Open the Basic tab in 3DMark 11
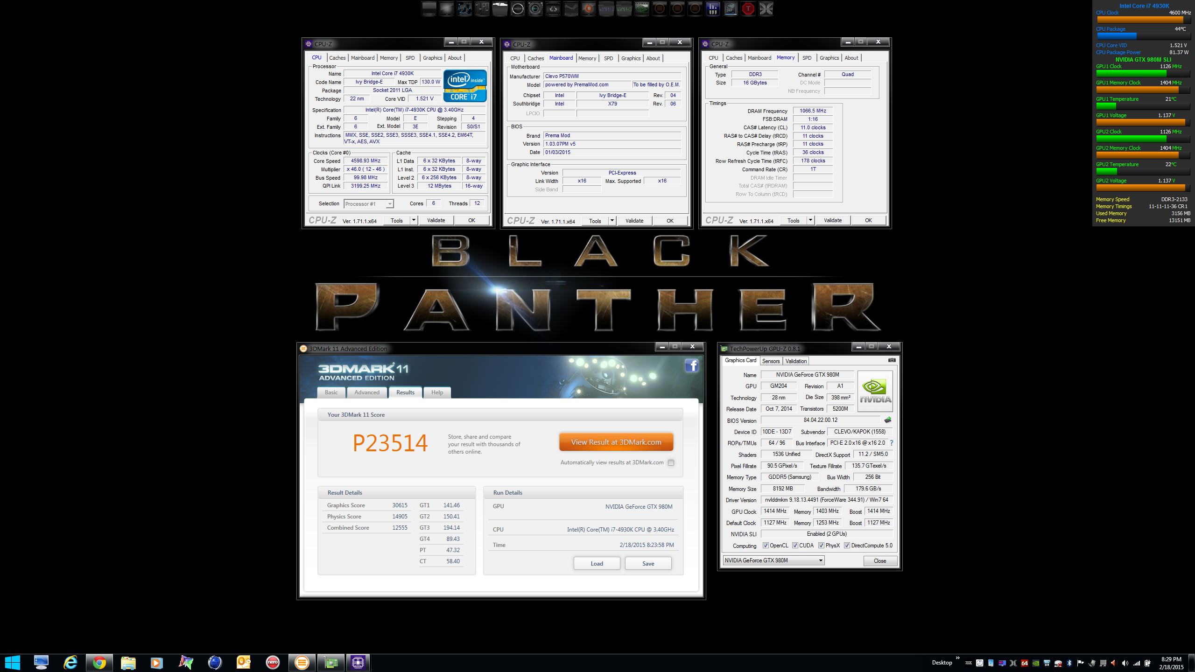 (331, 392)
